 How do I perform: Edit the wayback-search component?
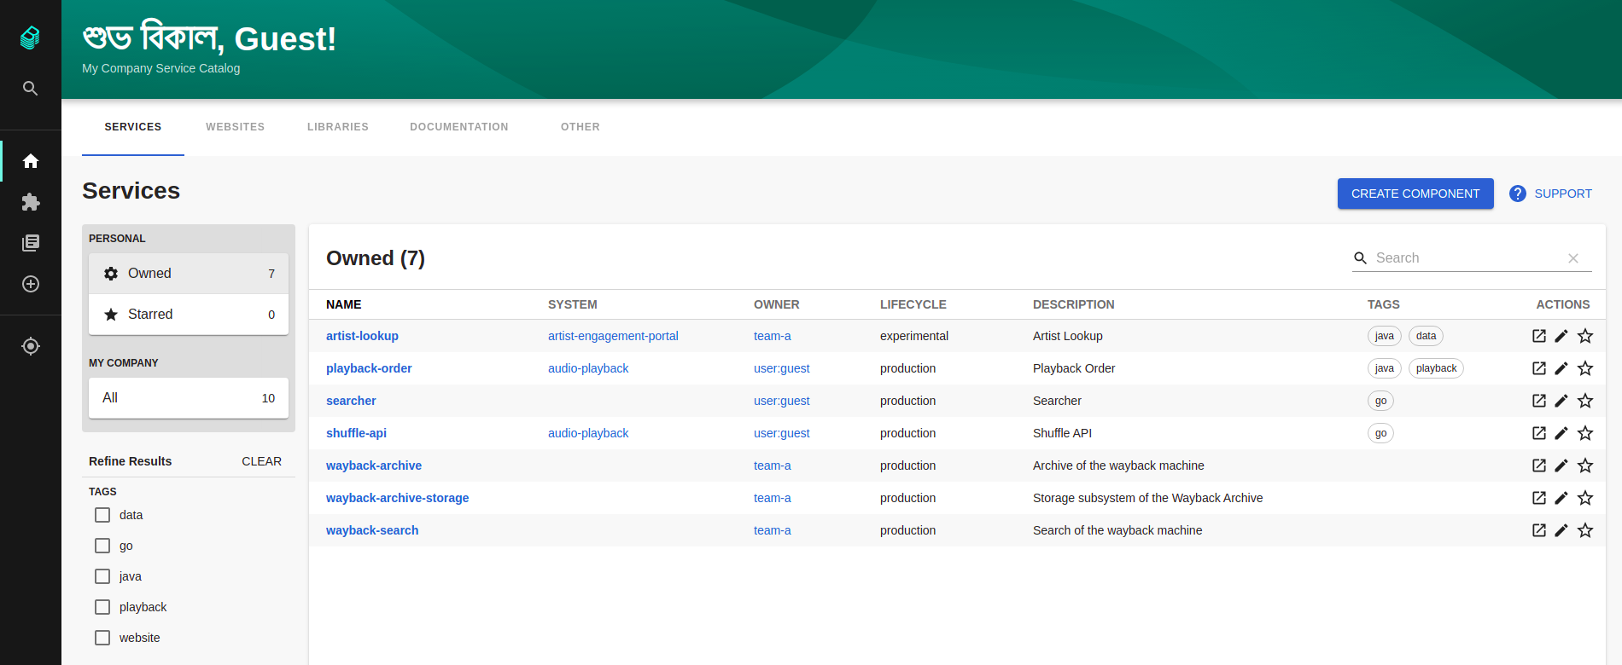click(x=1561, y=530)
